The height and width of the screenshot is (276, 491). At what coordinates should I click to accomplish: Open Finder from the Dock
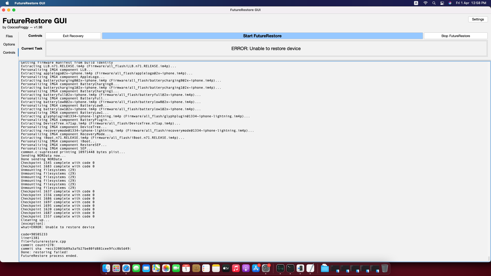coord(106,268)
